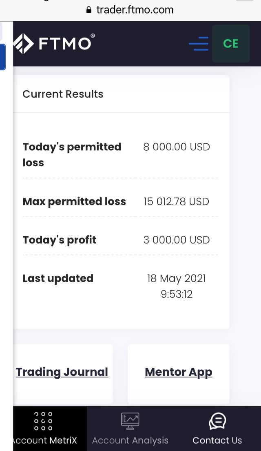Click the Contact Us chat bubble icon

[x=217, y=421]
